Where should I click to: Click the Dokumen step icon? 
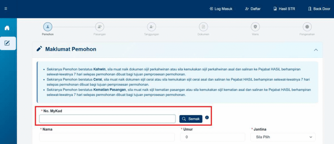point(203,27)
